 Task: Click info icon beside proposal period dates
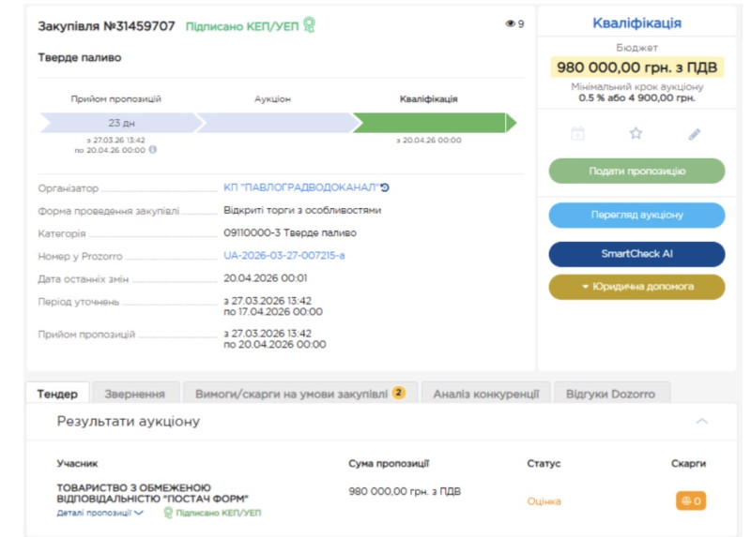(x=153, y=149)
